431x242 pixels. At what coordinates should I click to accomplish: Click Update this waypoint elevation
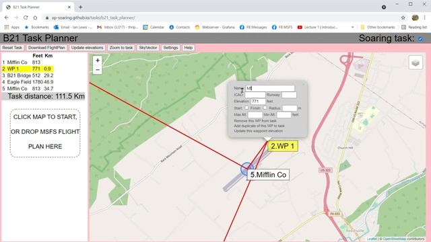point(258,131)
